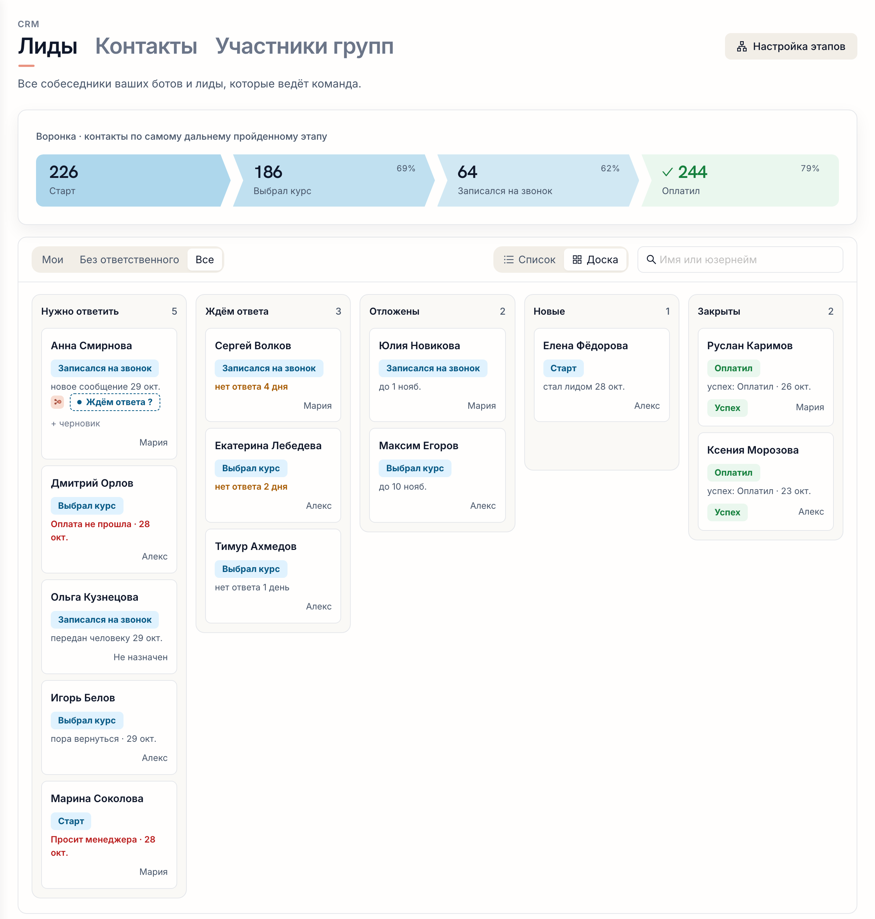This screenshot has height=919, width=875.
Task: Open Максим Егоров lead card
Action: pos(437,475)
